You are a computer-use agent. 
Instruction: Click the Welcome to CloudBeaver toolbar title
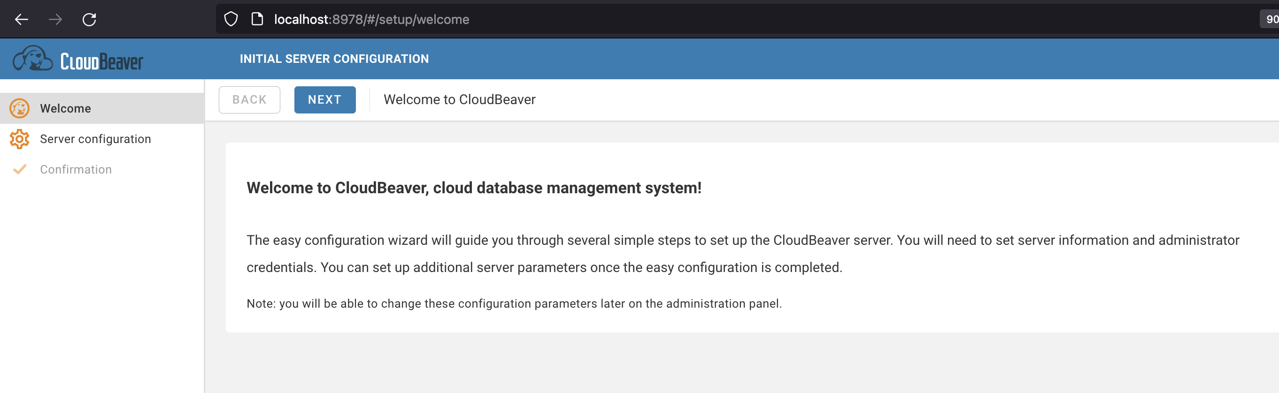pos(459,100)
